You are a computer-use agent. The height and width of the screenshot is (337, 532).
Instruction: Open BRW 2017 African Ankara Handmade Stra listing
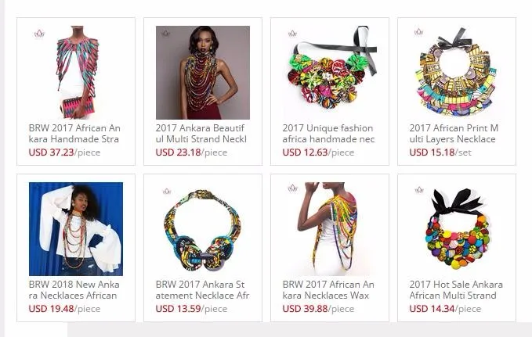coord(74,134)
